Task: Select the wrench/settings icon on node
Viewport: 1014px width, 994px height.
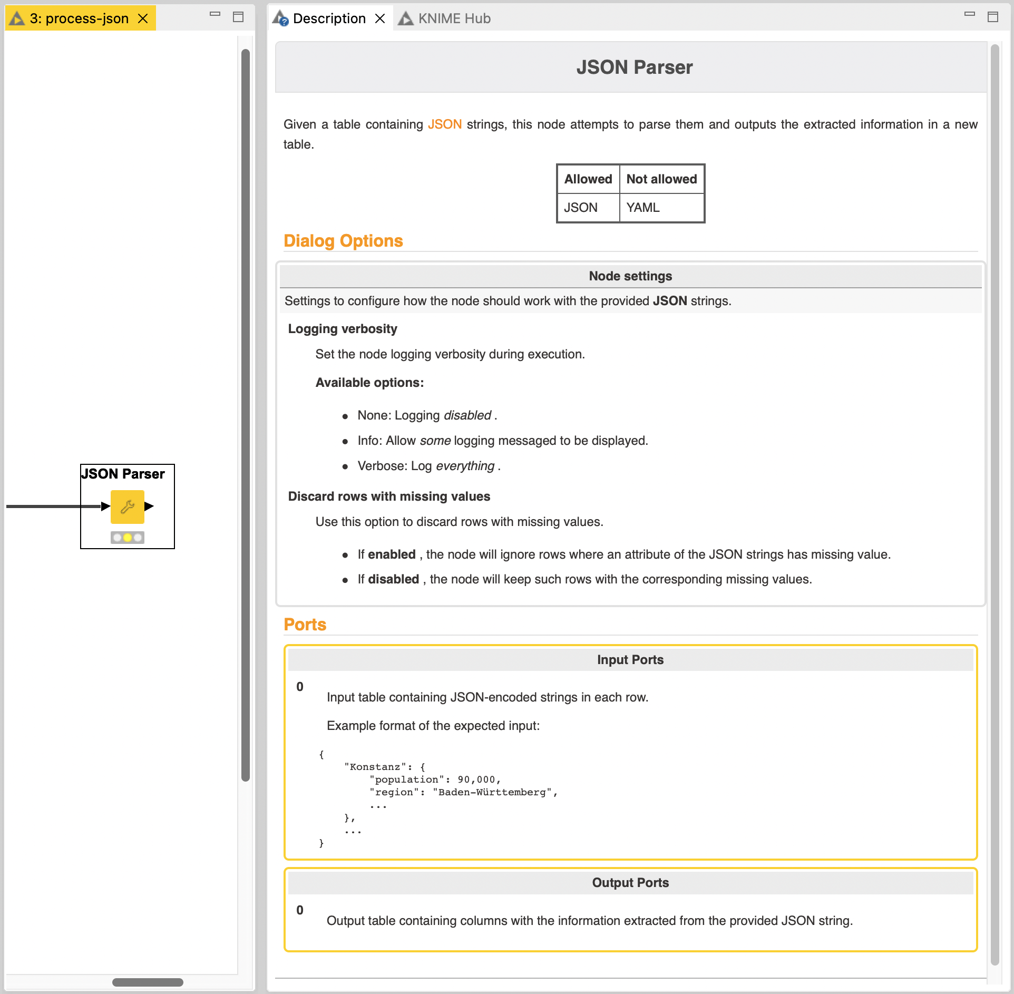Action: pos(128,506)
